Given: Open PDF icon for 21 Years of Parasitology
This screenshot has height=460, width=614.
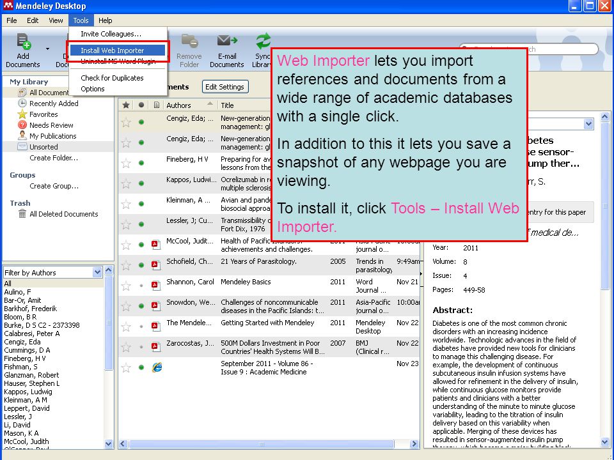Looking at the screenshot, I should pos(156,265).
